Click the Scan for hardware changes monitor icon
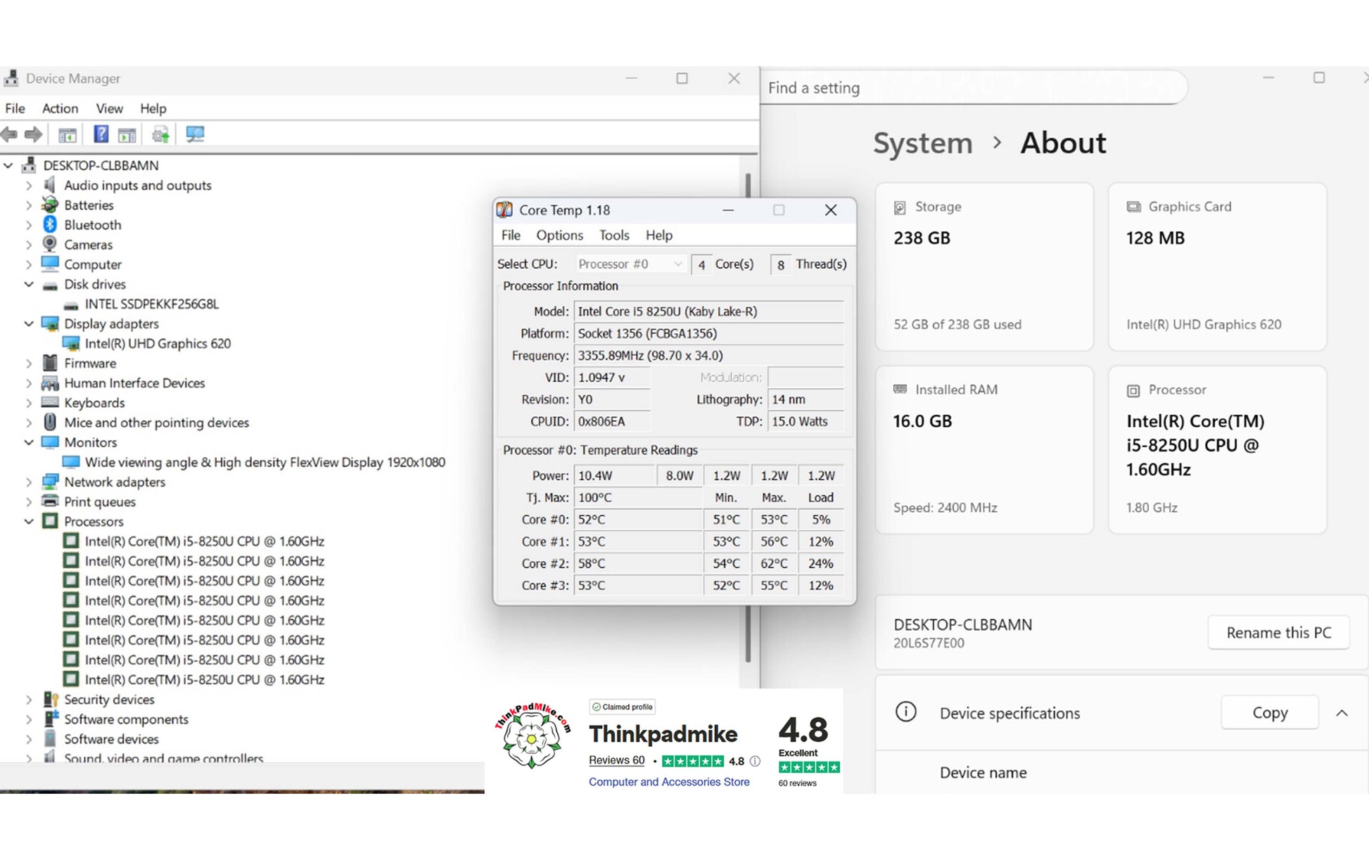This screenshot has width=1369, height=860. point(195,134)
